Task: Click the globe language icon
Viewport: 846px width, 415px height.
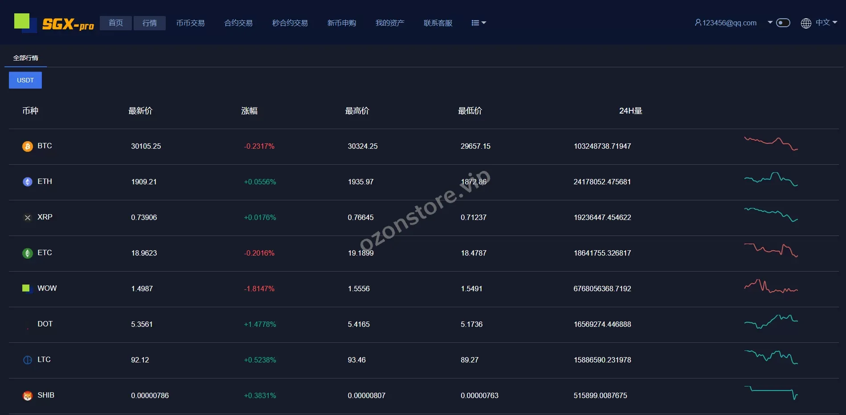Action: pyautogui.click(x=806, y=23)
